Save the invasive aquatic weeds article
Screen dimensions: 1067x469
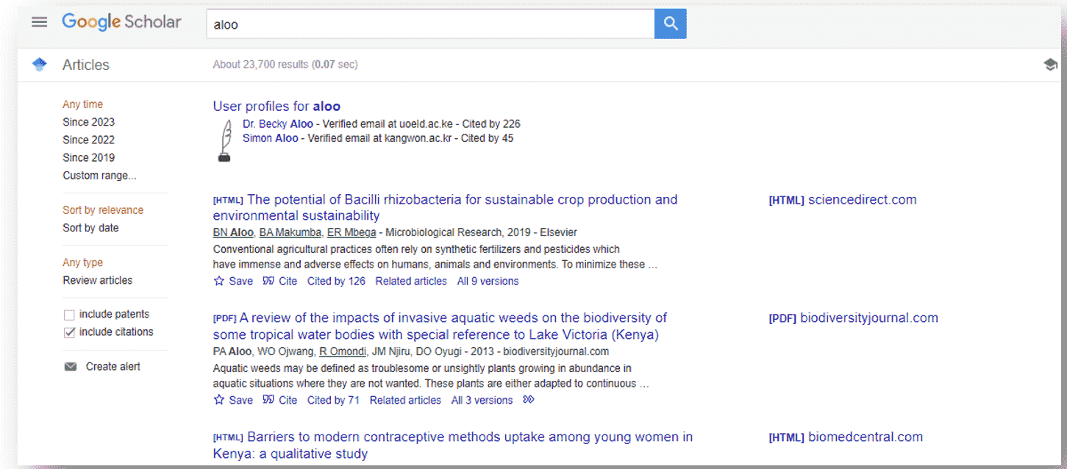233,400
